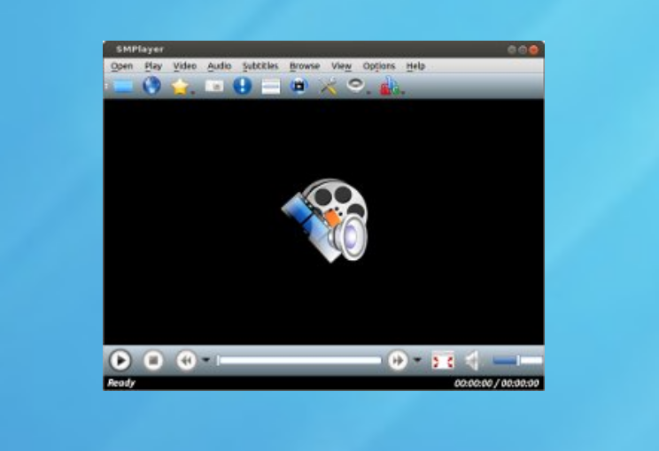The image size is (659, 451).
Task: Click the red-green-blue bars toolbar icon
Action: 390,86
